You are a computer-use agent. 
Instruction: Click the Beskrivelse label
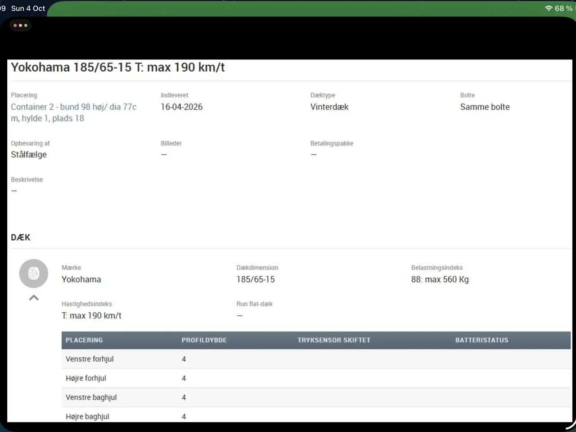pyautogui.click(x=27, y=180)
